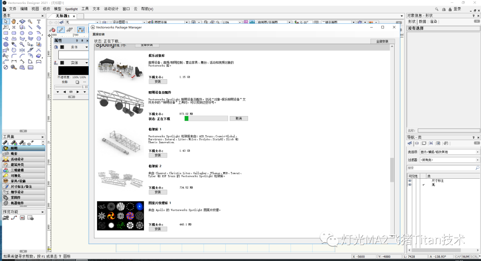The image size is (481, 261).
Task: Install the 桁架库 2 library
Action: click(x=158, y=193)
